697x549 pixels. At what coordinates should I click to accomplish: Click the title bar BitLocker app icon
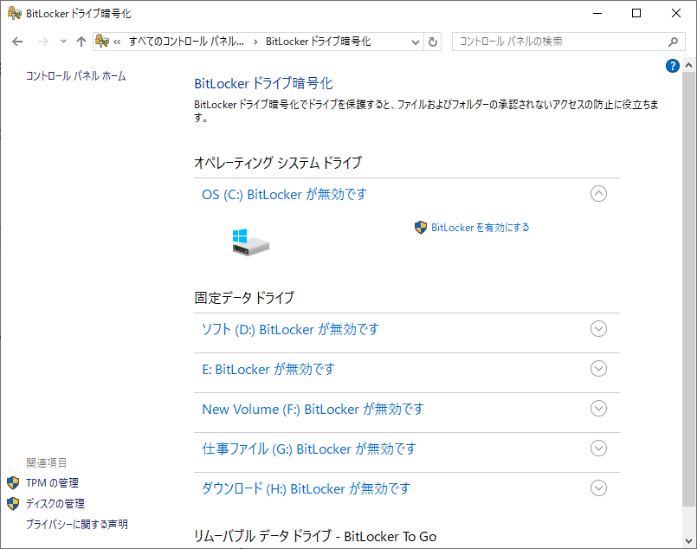click(14, 13)
